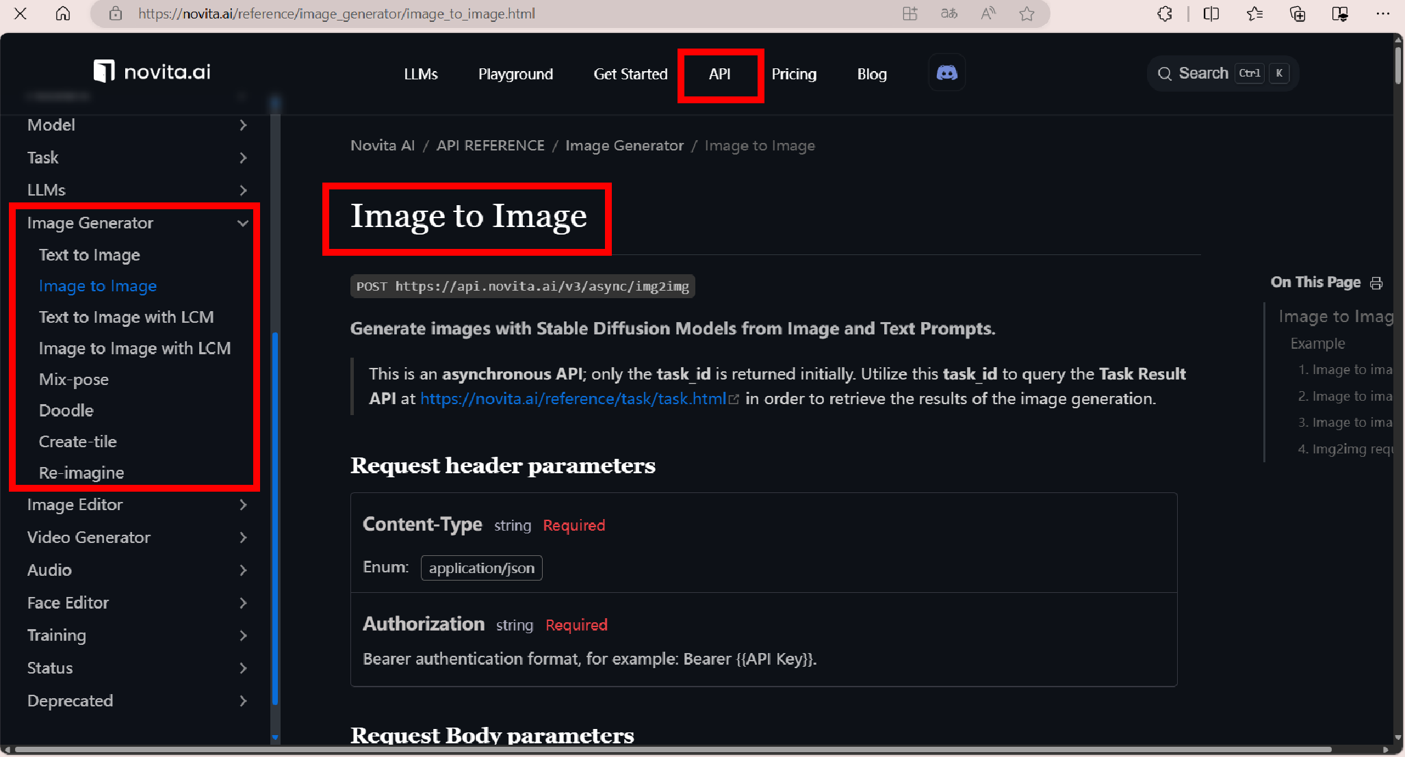Open the browser collections icon
1405x757 pixels.
(x=1297, y=14)
